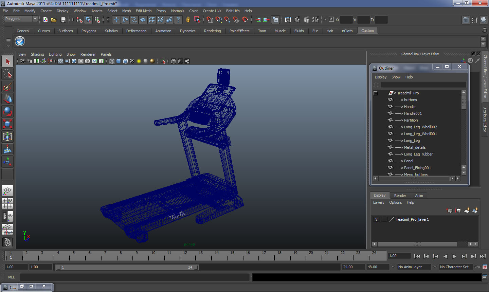Toggle the textured checker viewport button
Image resolution: width=489 pixels, height=292 pixels.
(132, 61)
